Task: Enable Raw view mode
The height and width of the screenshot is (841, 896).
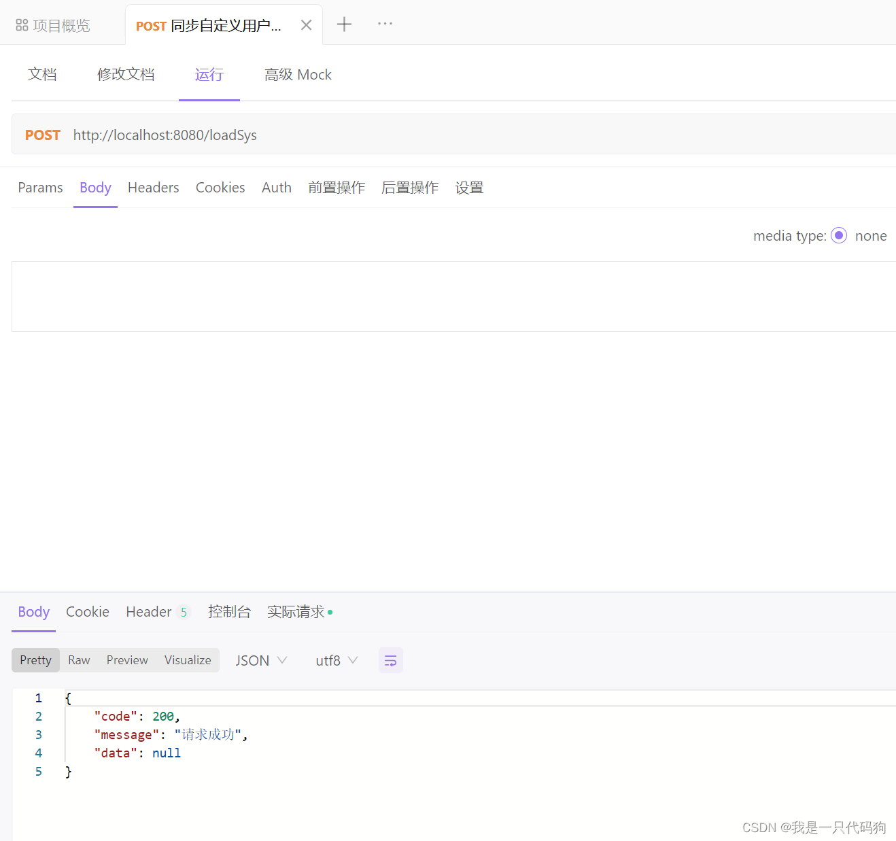Action: (78, 659)
